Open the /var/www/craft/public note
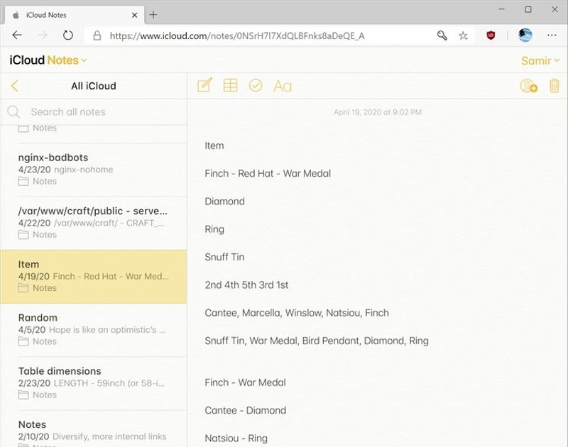568x447 pixels. [94, 223]
